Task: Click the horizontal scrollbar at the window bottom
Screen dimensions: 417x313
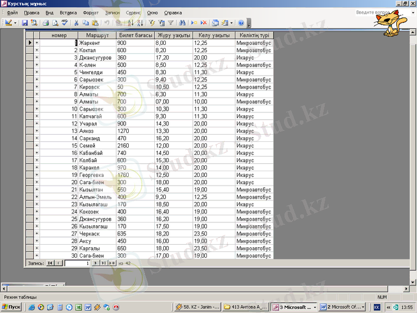Action: (x=208, y=288)
